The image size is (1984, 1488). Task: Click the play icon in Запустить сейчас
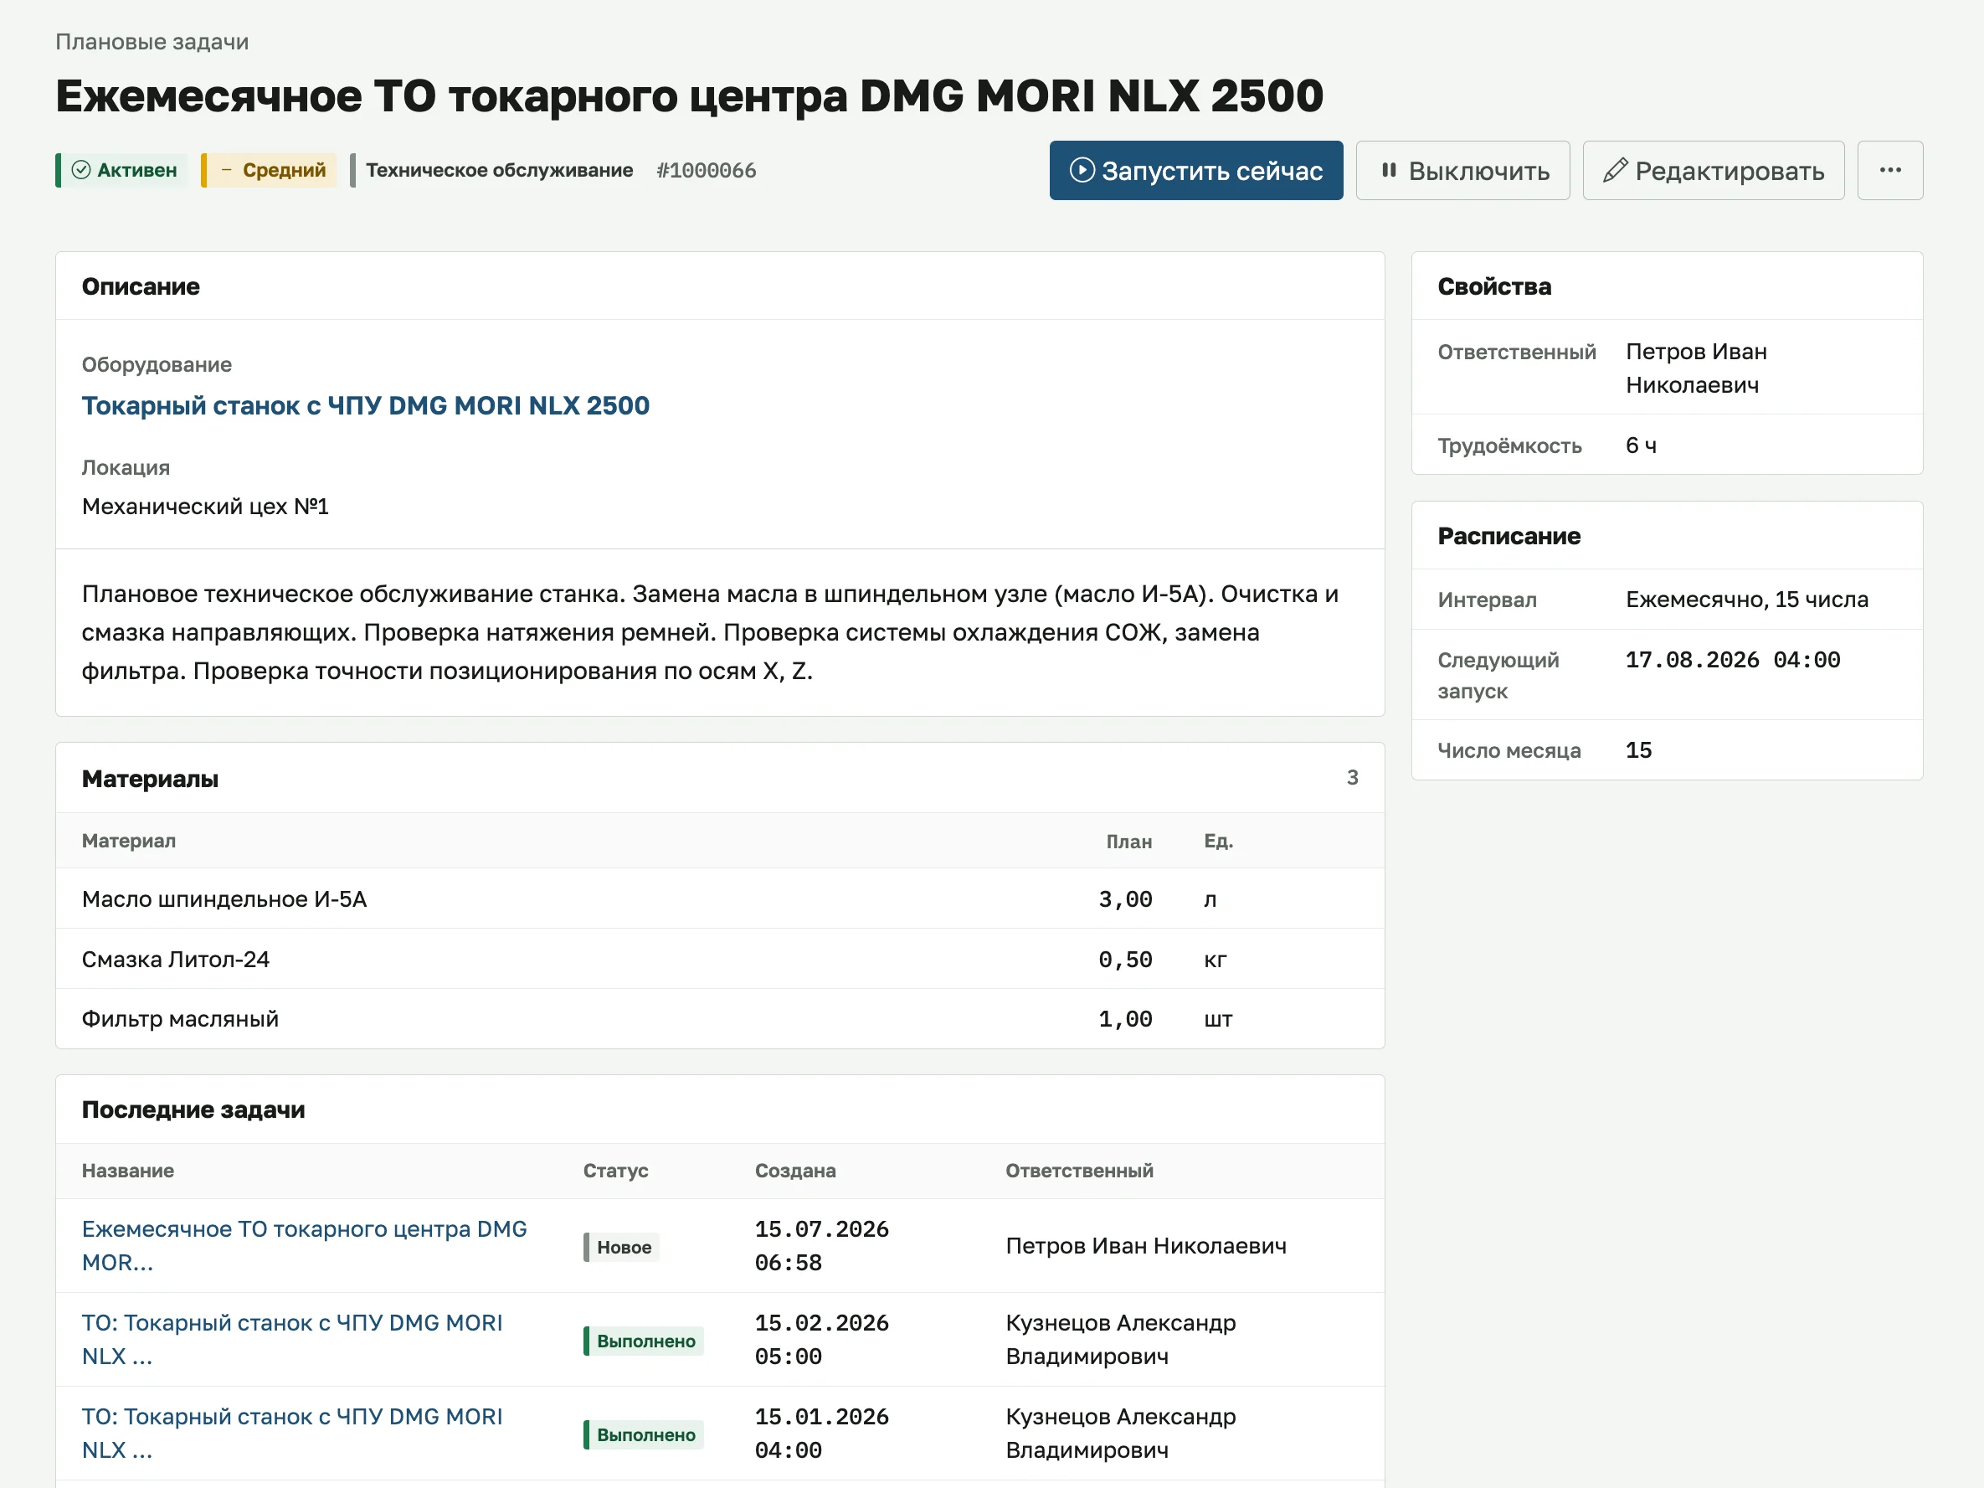pyautogui.click(x=1082, y=171)
